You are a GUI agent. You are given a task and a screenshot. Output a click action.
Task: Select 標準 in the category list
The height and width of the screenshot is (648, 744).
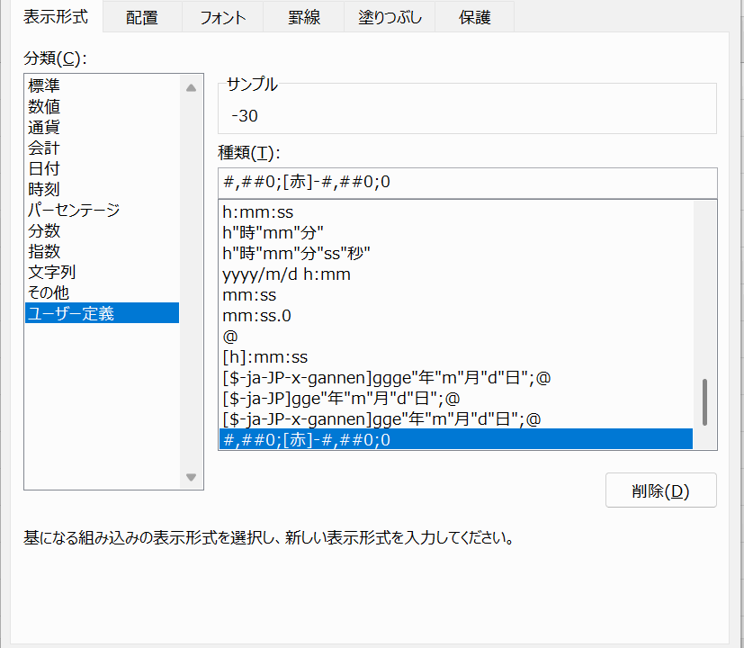45,86
